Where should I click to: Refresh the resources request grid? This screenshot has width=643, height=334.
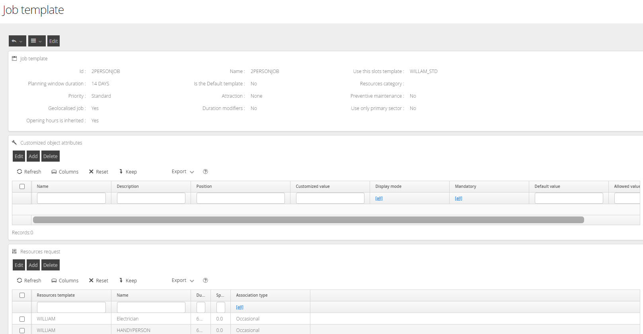click(29, 280)
